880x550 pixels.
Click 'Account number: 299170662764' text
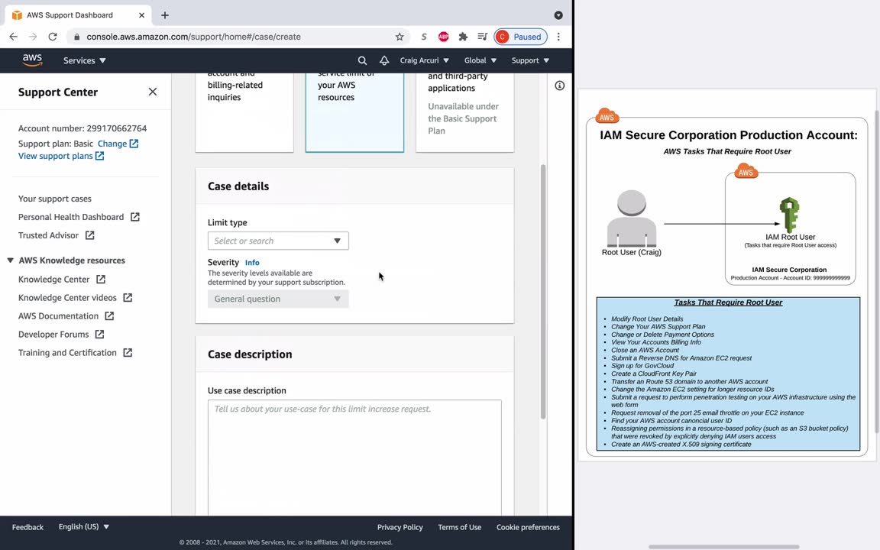pos(82,128)
